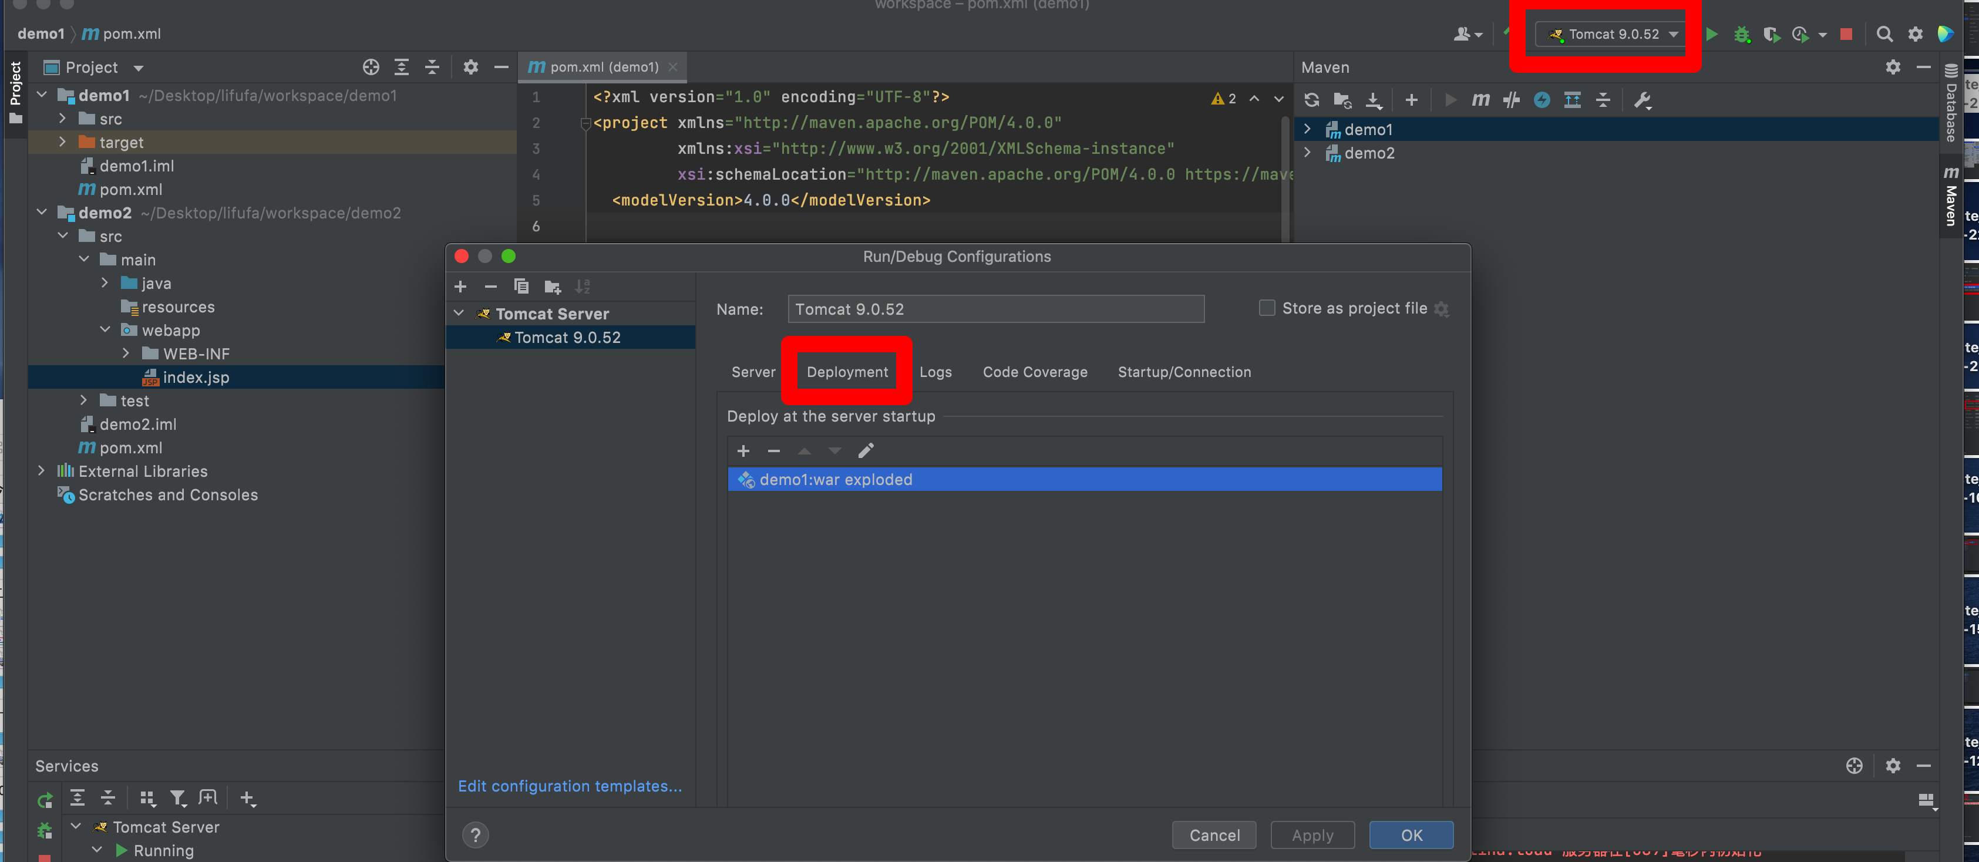Open the Logs tab
Screen dimensions: 1979x862
pos(935,372)
